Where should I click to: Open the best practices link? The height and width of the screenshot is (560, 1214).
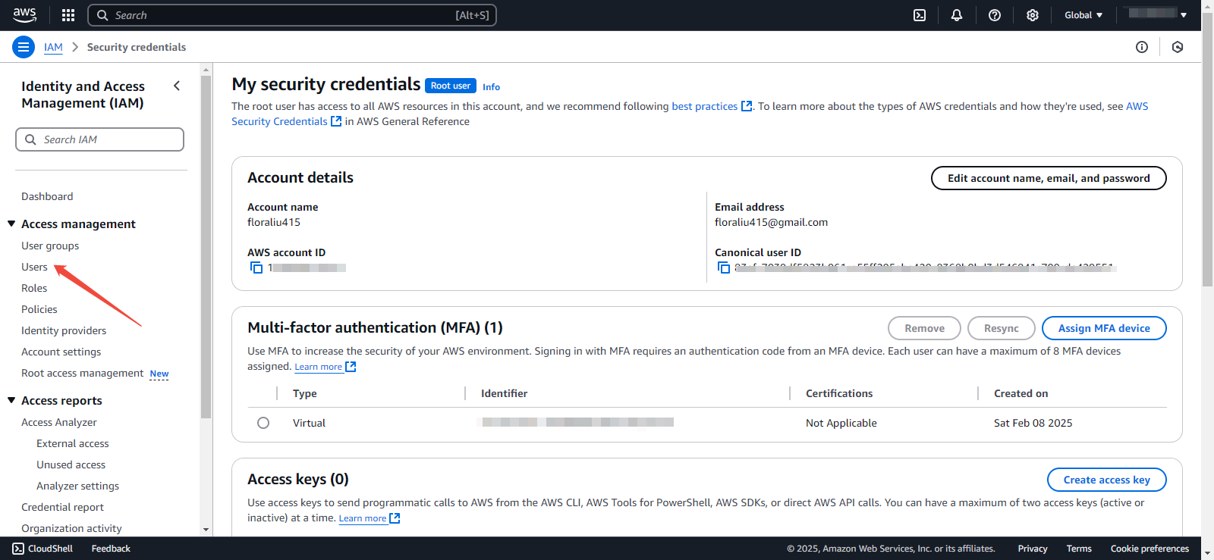click(x=705, y=106)
